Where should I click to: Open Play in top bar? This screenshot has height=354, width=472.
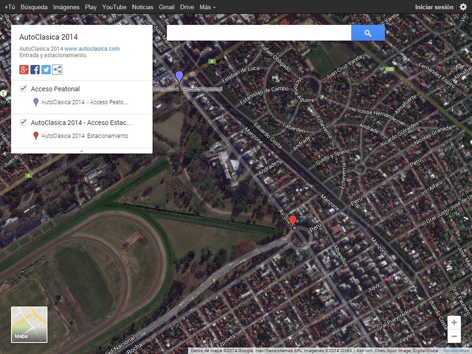click(x=90, y=7)
